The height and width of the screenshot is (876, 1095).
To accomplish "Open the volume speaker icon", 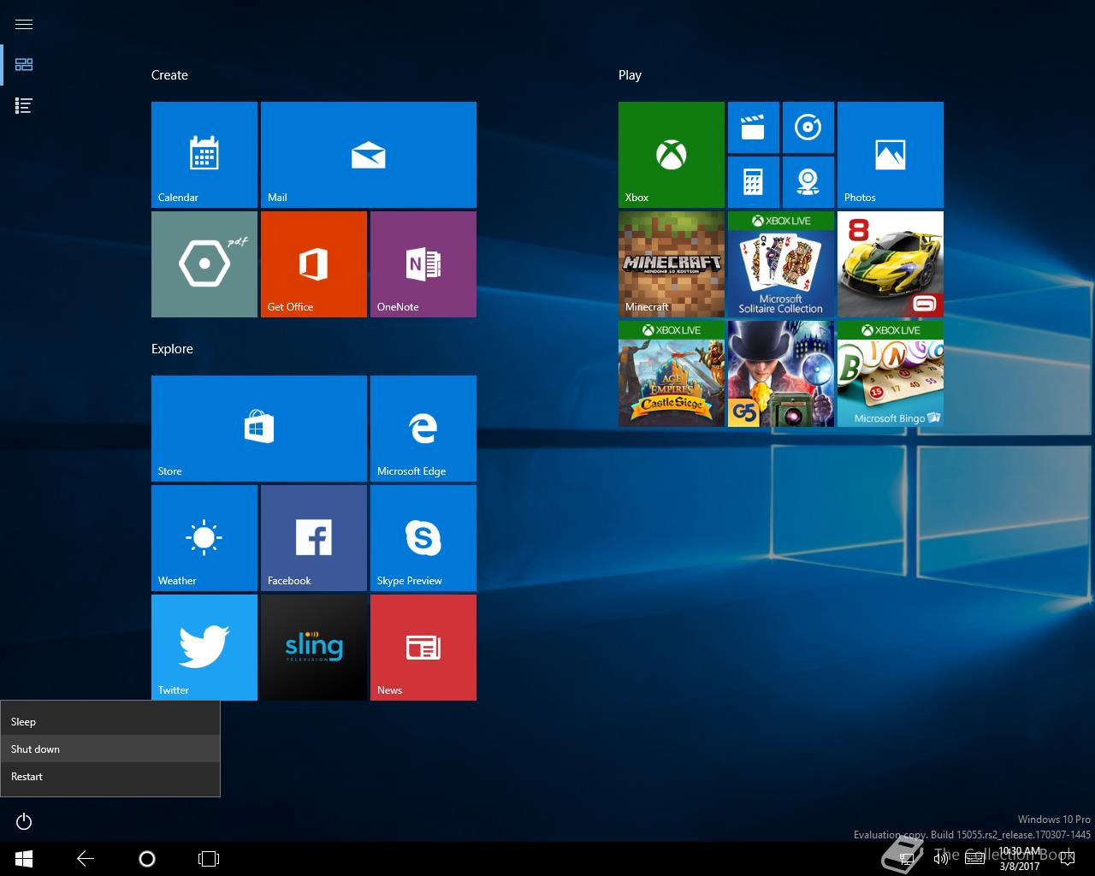I will tap(941, 859).
